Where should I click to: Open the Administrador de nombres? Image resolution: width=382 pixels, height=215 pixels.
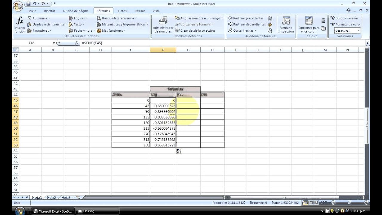[x=163, y=25]
